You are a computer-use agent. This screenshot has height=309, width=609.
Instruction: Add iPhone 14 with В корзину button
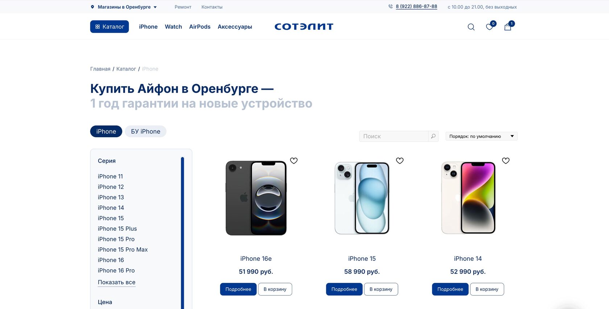pyautogui.click(x=487, y=289)
